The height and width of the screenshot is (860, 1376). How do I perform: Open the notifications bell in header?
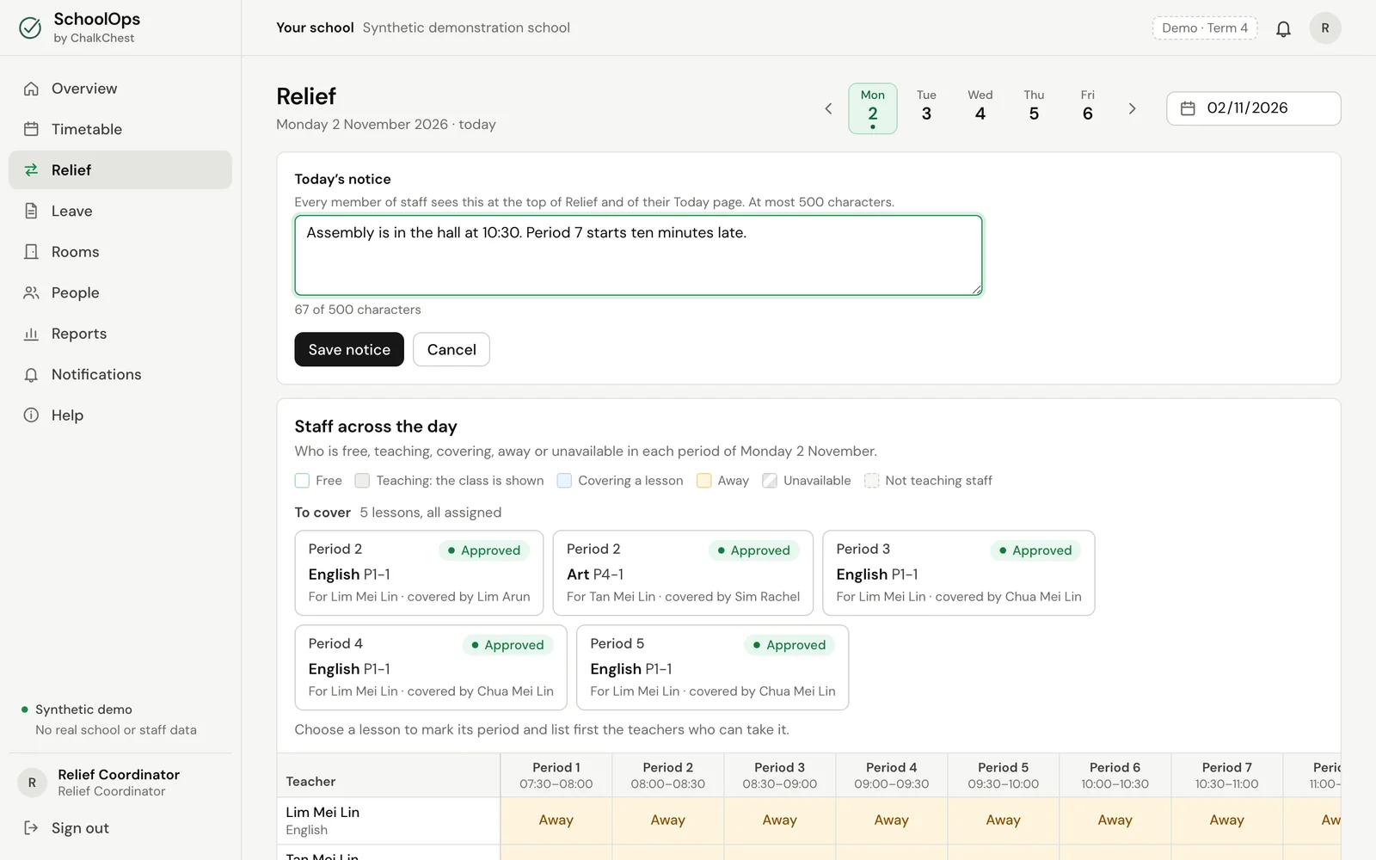click(x=1283, y=28)
